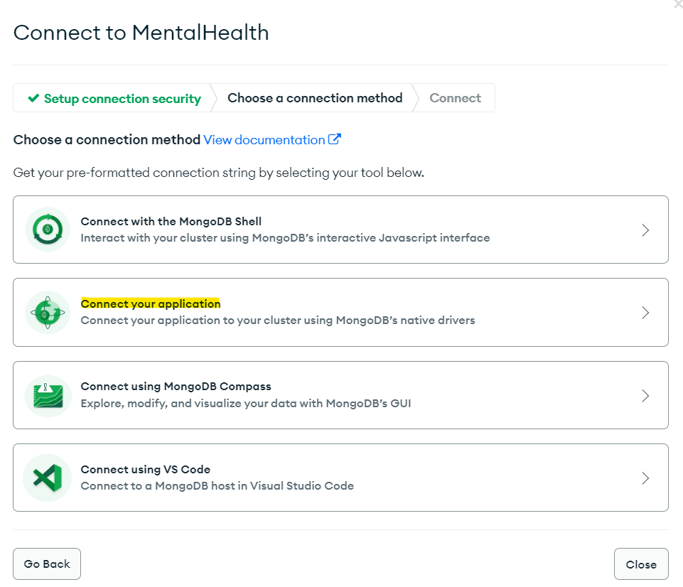683x587 pixels.
Task: Switch to the Connect step
Action: [455, 97]
